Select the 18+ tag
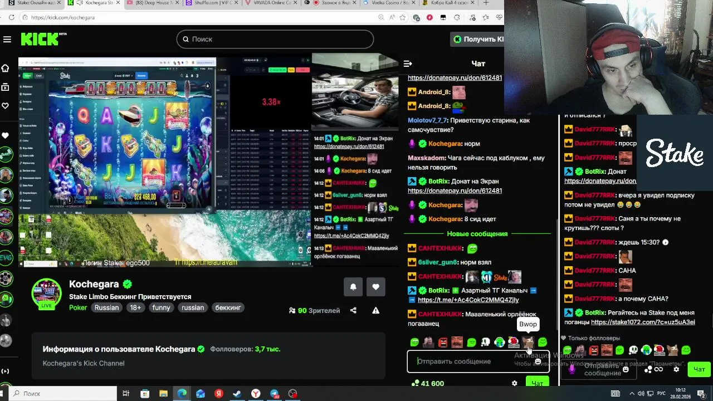This screenshot has width=713, height=401. (135, 307)
